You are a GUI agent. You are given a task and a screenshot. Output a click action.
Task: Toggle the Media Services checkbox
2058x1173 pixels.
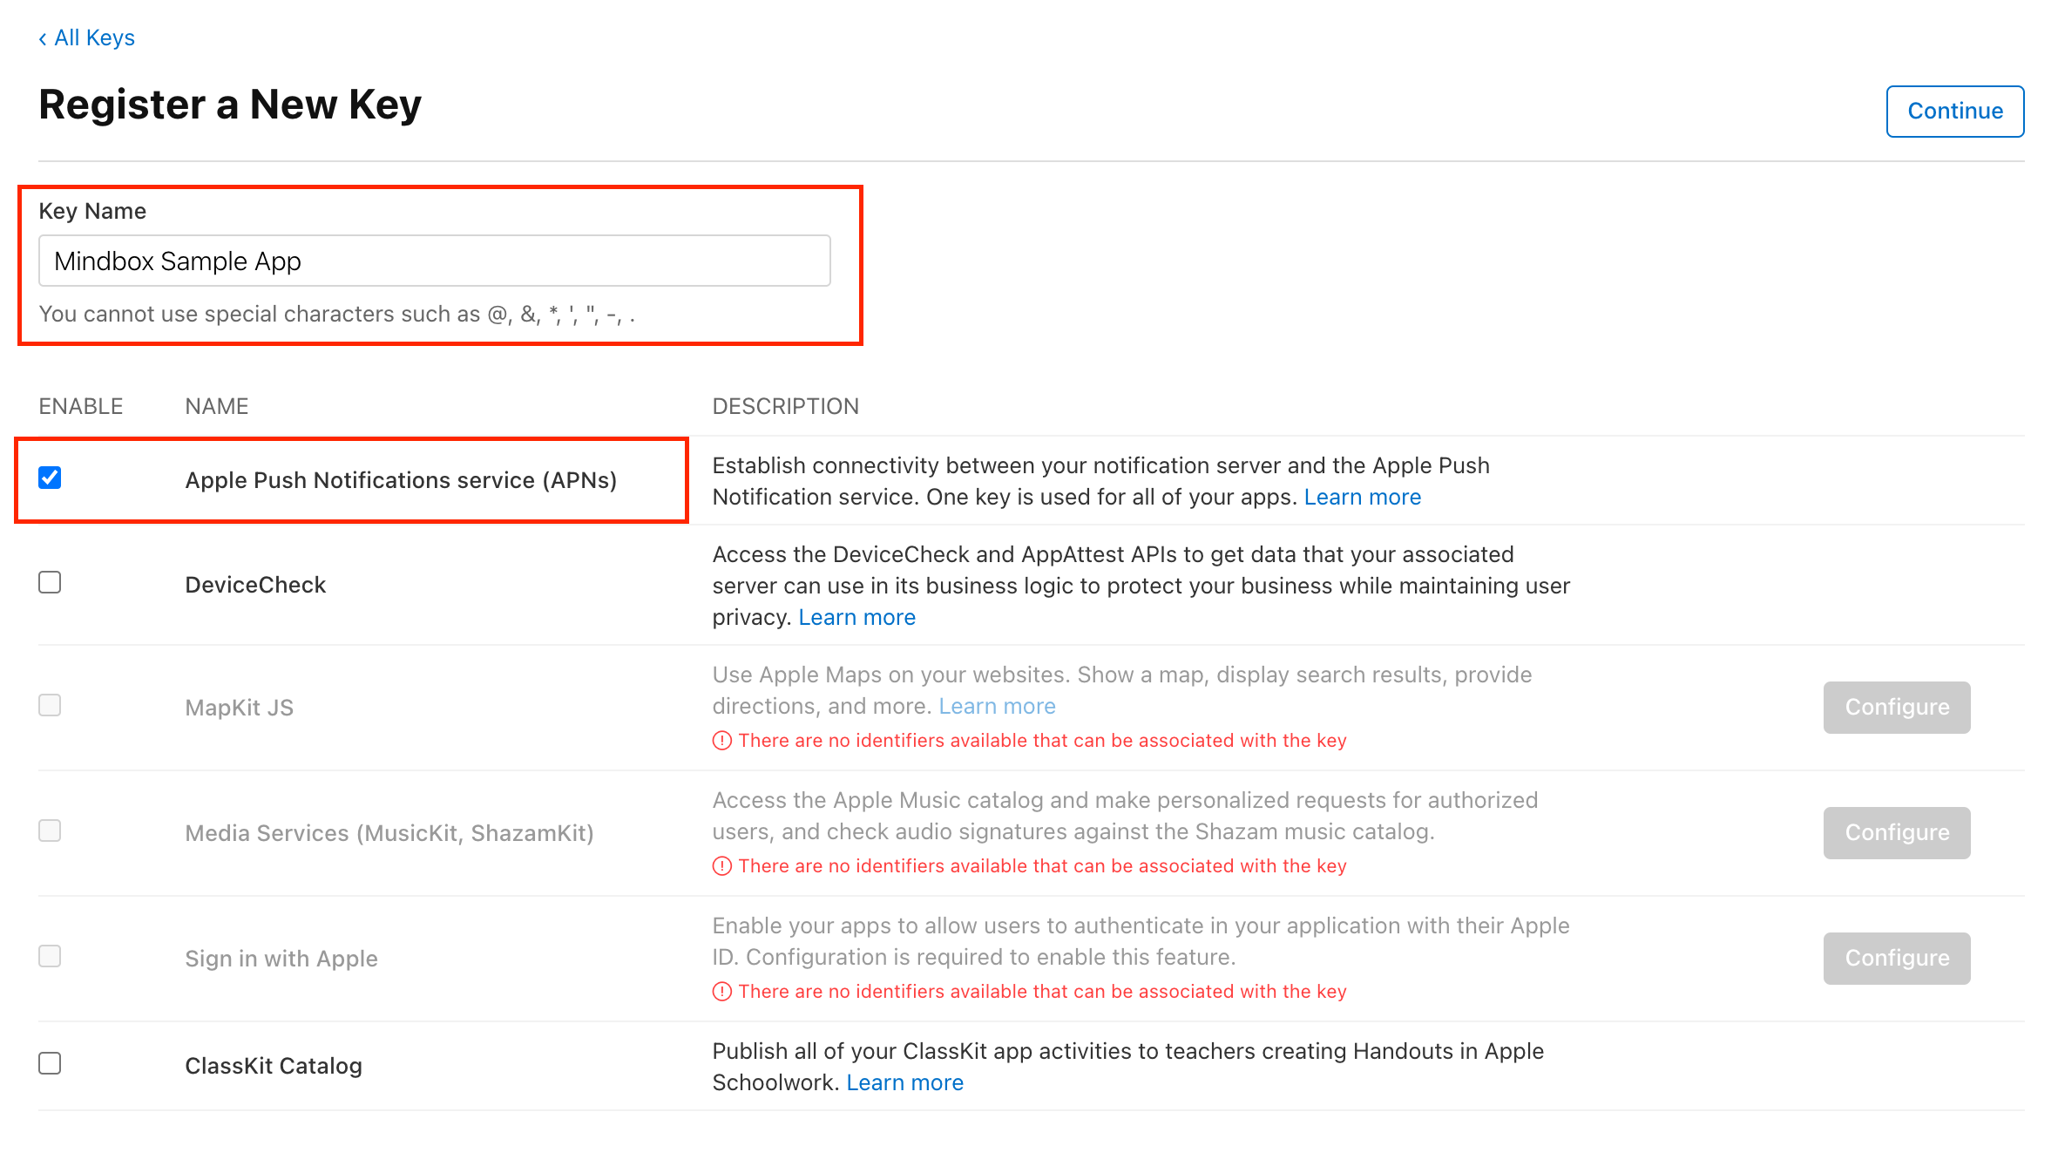pyautogui.click(x=50, y=831)
